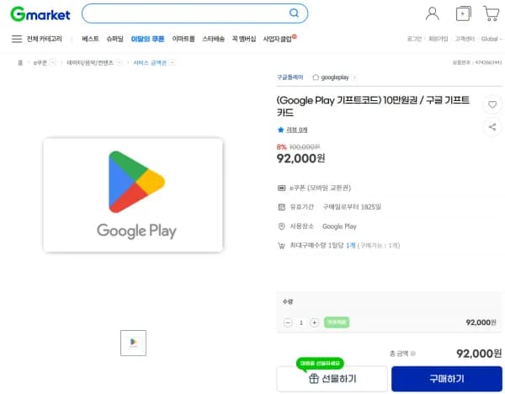The width and height of the screenshot is (505, 394).
Task: Click the total amount info icon
Action: (x=413, y=354)
